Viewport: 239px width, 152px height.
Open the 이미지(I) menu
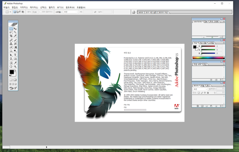click(x=24, y=7)
